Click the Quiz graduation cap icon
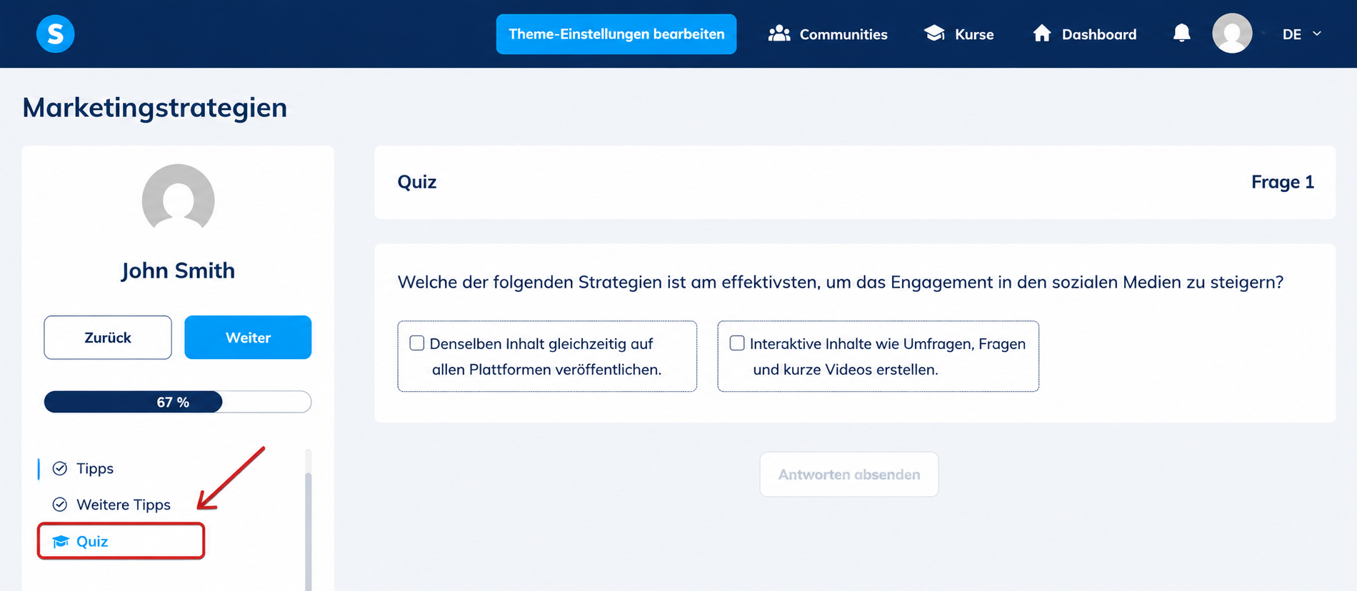The image size is (1357, 591). 61,542
